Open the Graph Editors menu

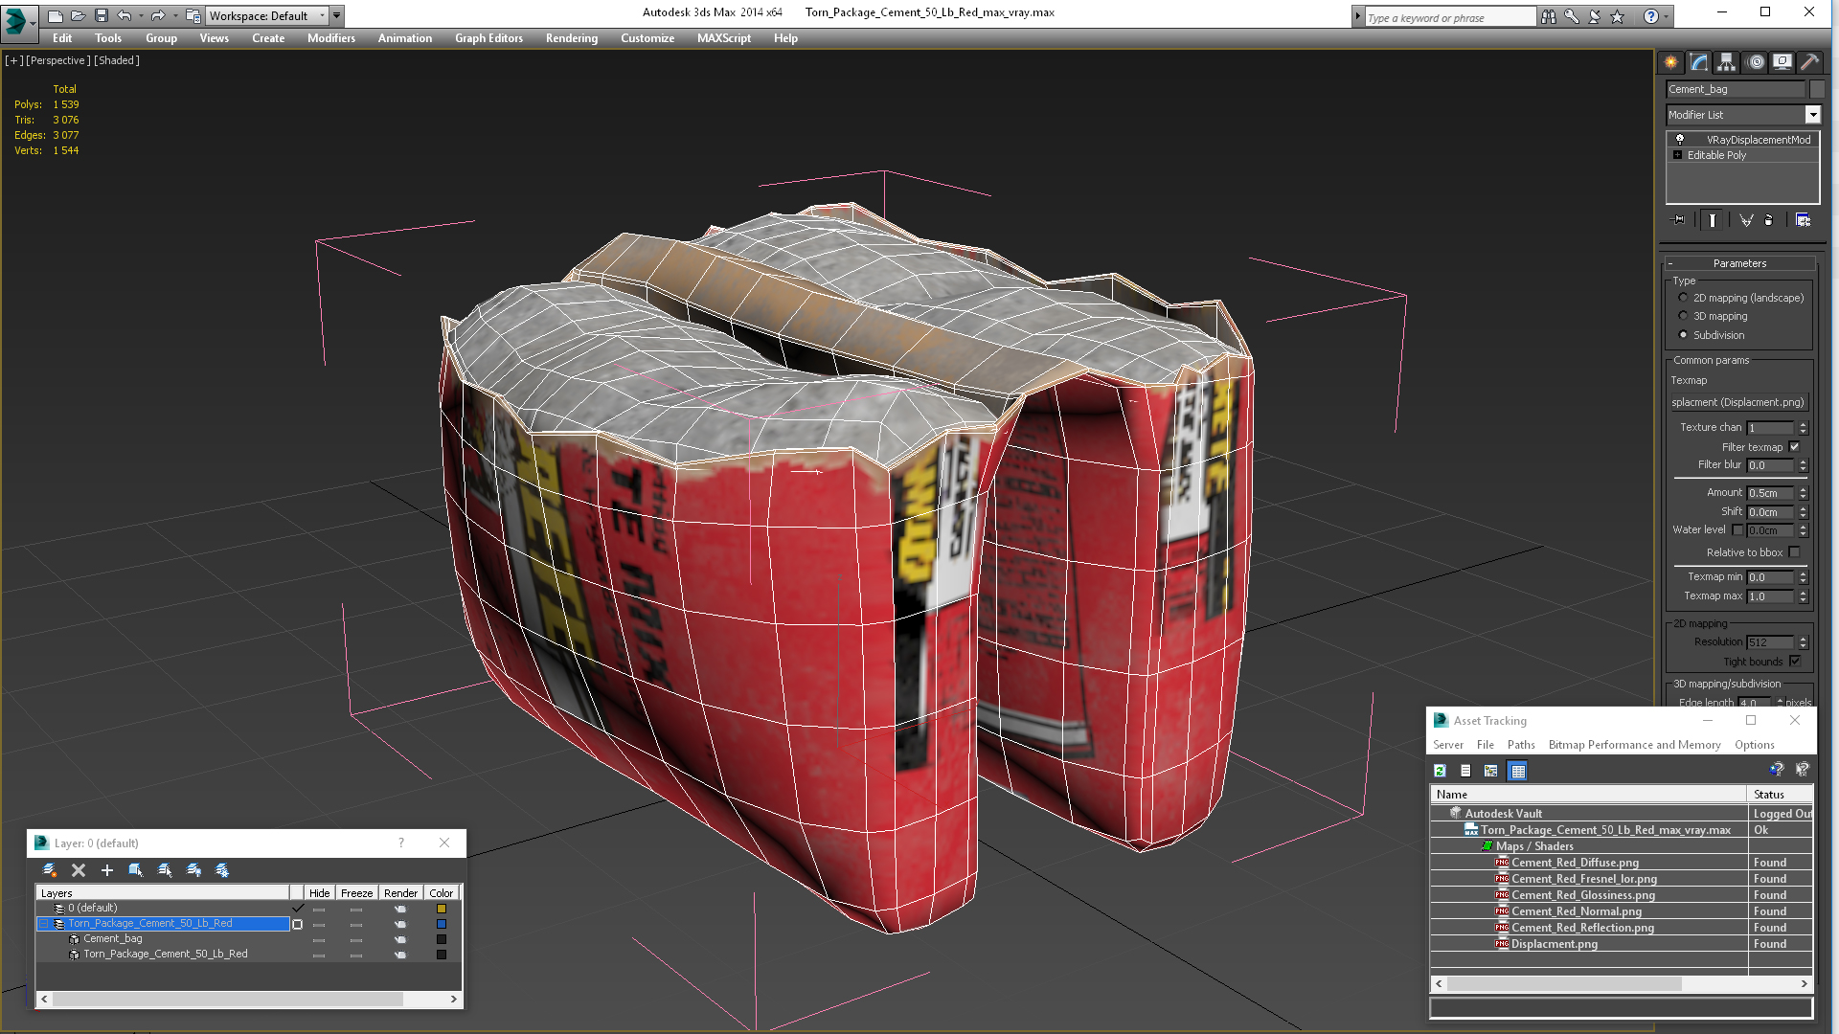click(488, 38)
